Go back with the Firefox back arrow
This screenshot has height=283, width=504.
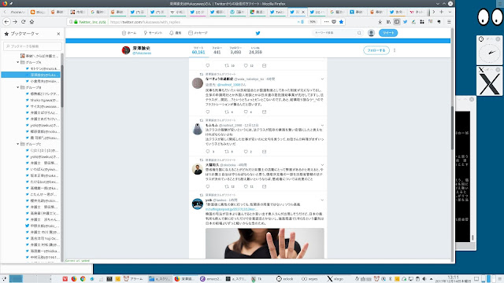point(6,22)
